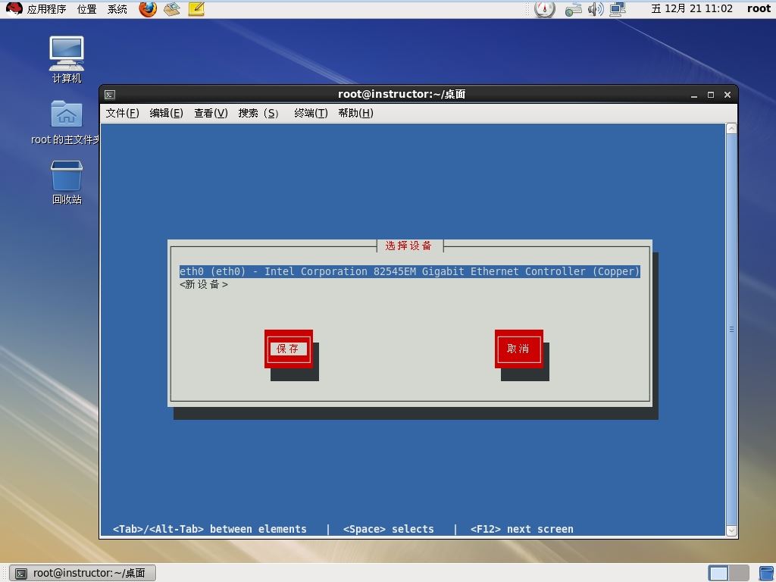Open the notes editor icon in the top panel
The image size is (776, 582).
click(196, 9)
